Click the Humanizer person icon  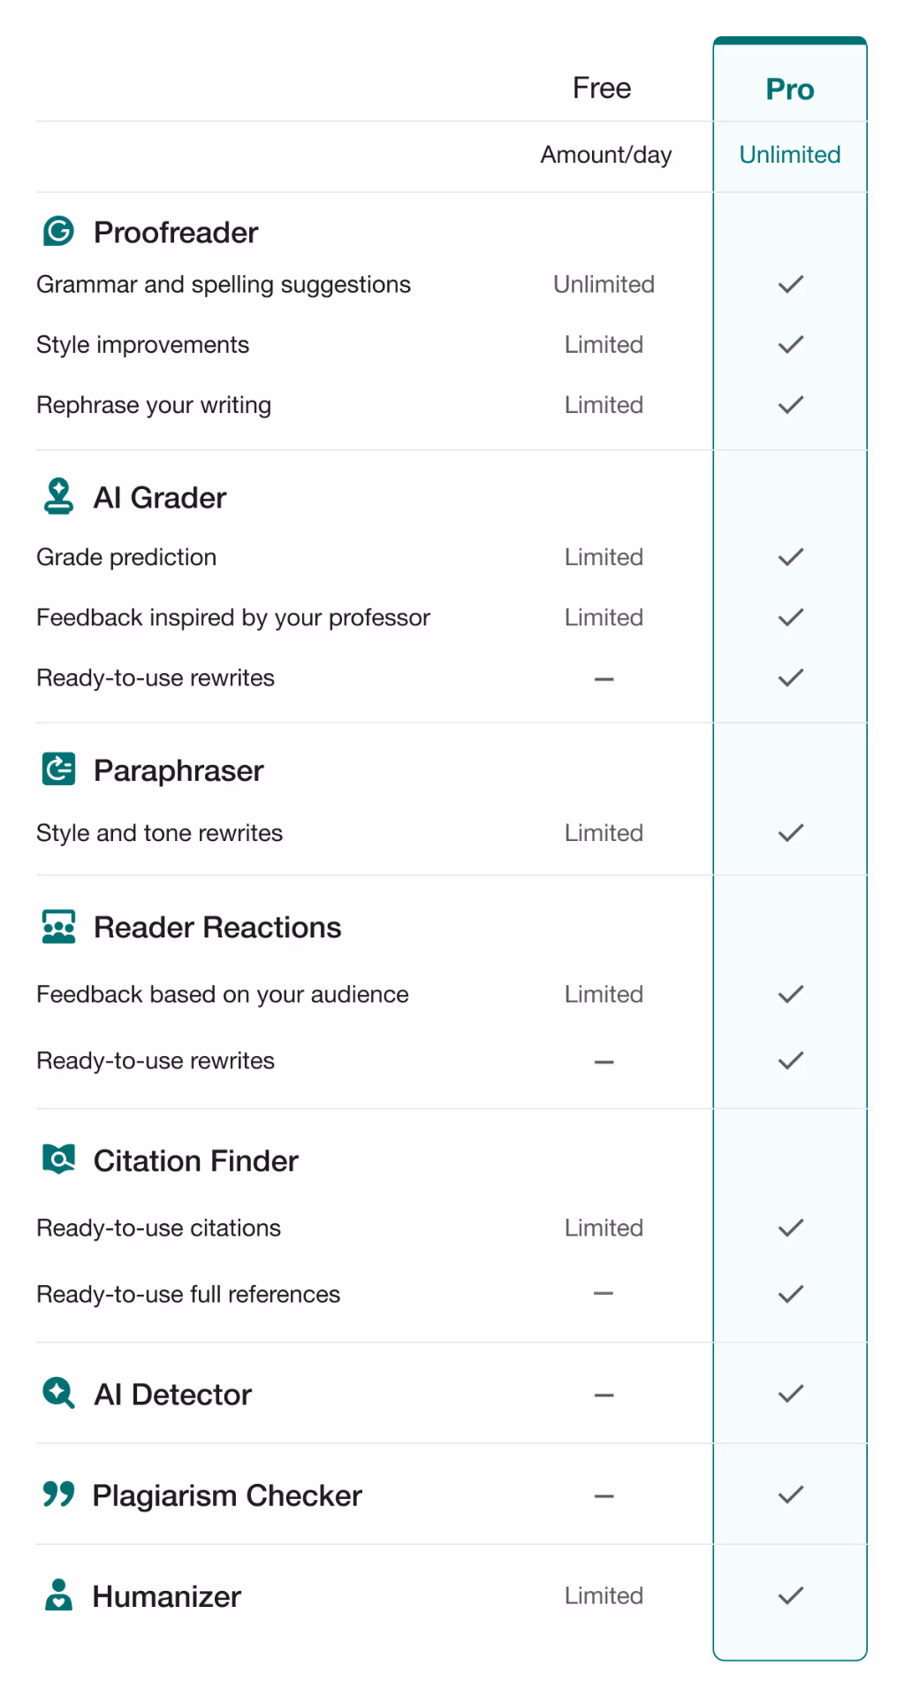pos(58,1595)
